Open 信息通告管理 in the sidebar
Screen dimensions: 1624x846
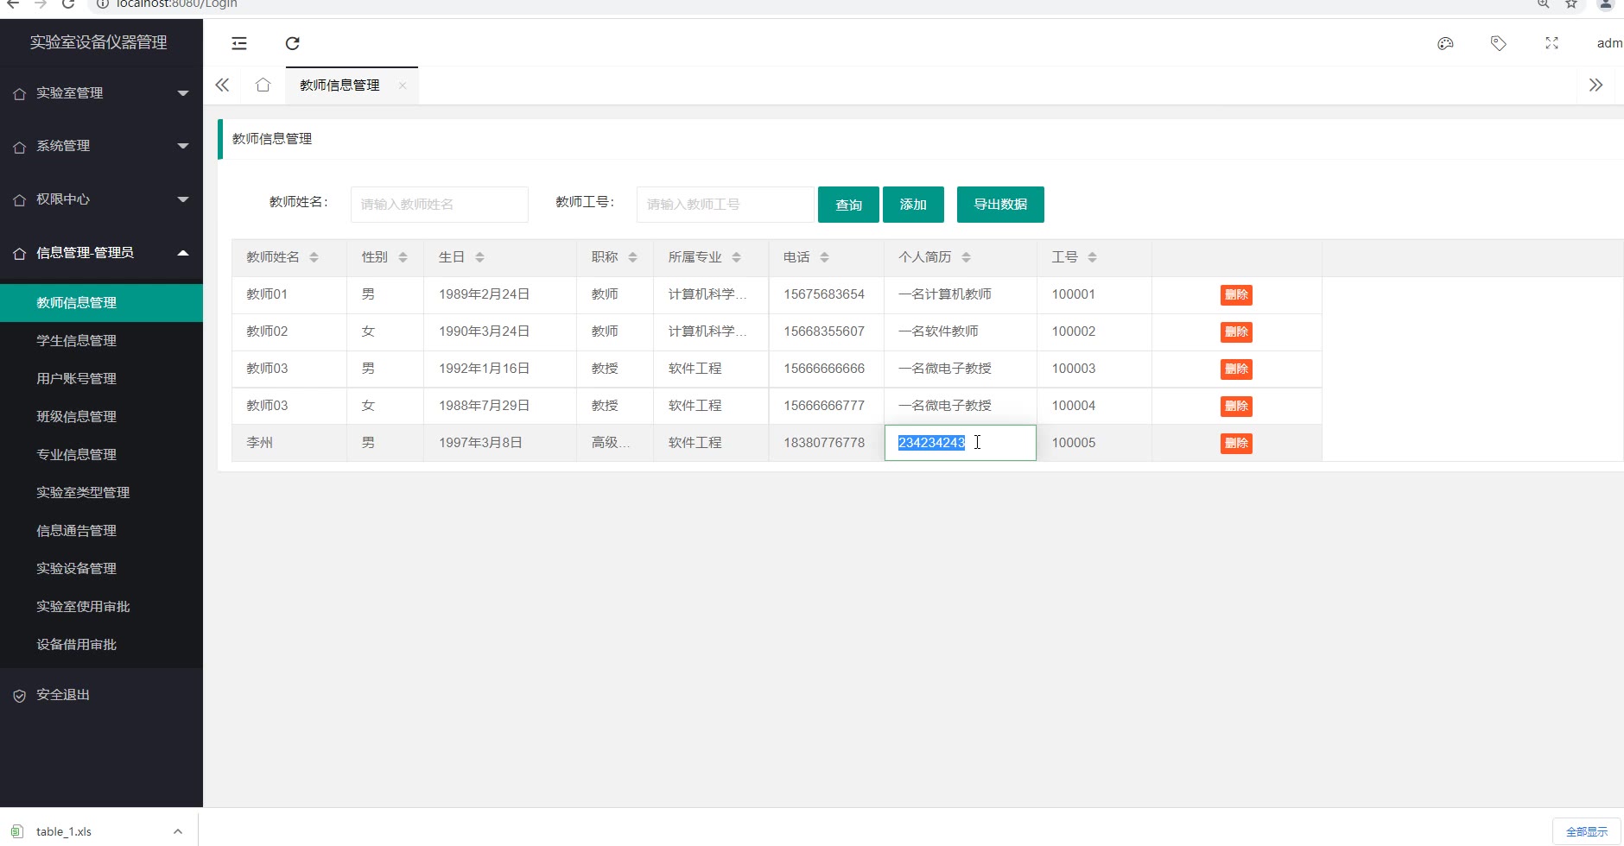click(x=101, y=531)
